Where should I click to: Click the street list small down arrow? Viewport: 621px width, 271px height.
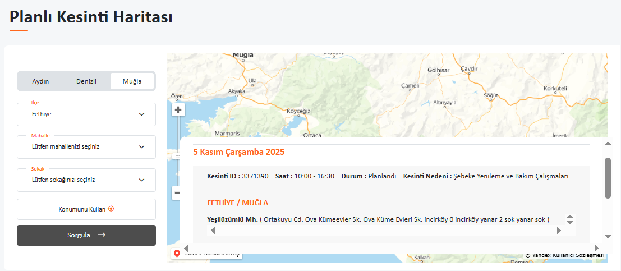click(x=570, y=222)
